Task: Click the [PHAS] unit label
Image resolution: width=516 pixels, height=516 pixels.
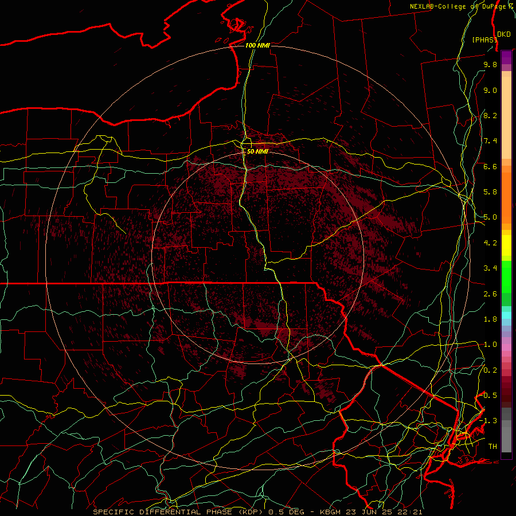Action: pyautogui.click(x=484, y=40)
